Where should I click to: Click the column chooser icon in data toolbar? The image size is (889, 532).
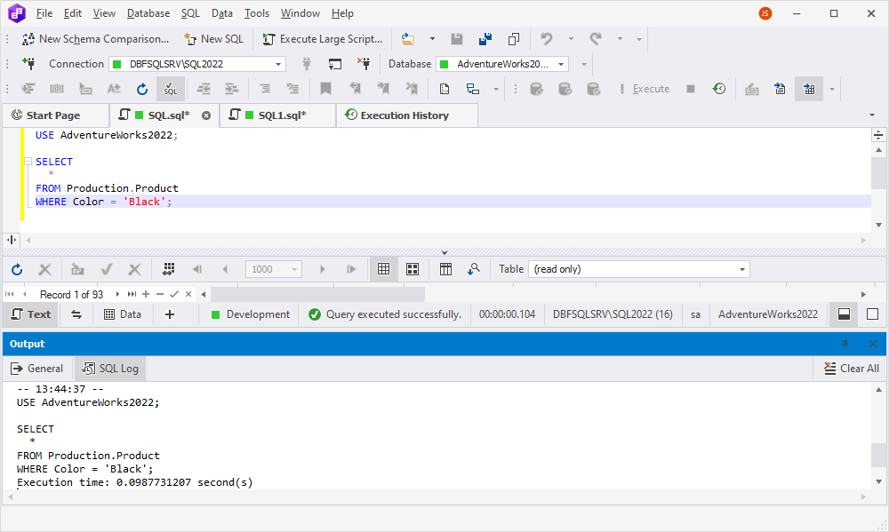(x=445, y=270)
